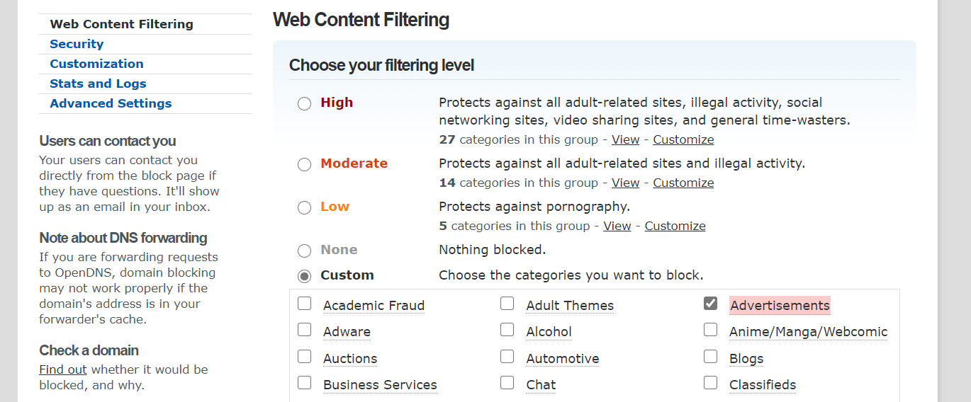Choose the Moderate filtering level
Image resolution: width=971 pixels, height=402 pixels.
pos(304,164)
